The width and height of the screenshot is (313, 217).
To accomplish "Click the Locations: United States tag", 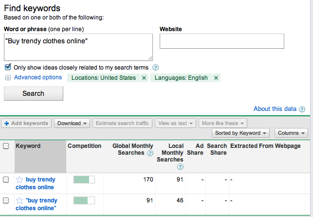I will point(104,78).
